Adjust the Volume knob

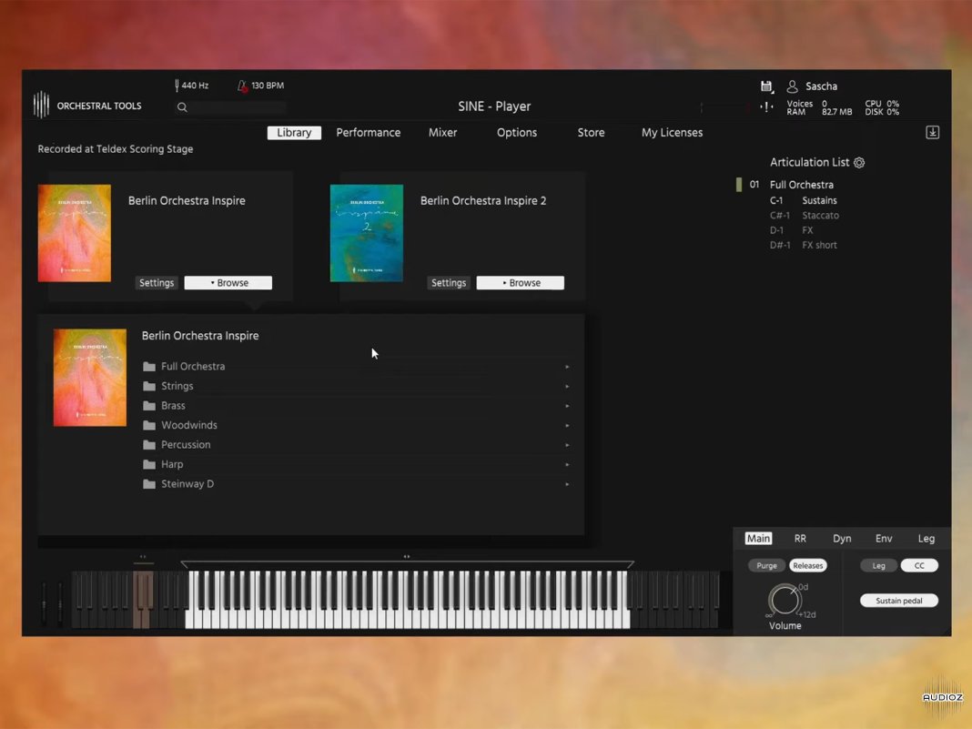click(784, 601)
